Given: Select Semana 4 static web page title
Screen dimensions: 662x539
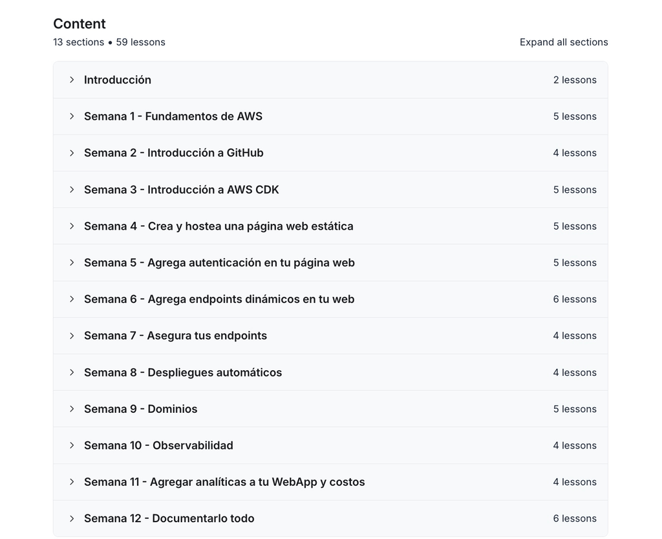Looking at the screenshot, I should pyautogui.click(x=219, y=226).
